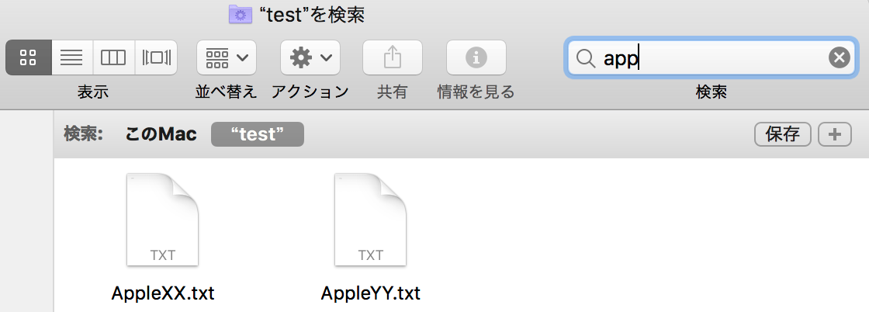Click the AppleXX.txt file name label

tap(162, 293)
